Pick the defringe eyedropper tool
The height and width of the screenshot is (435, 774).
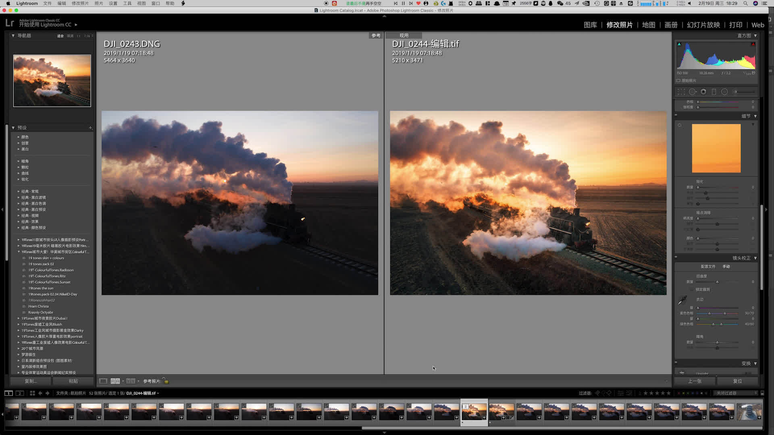click(682, 300)
